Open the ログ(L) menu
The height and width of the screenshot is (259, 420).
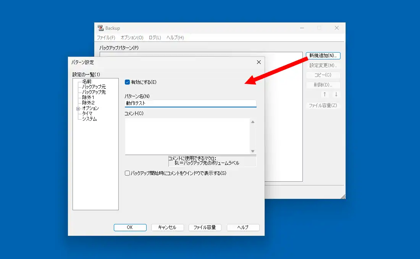(155, 38)
